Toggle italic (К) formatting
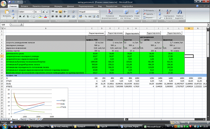210x129 pixels. tap(24, 16)
